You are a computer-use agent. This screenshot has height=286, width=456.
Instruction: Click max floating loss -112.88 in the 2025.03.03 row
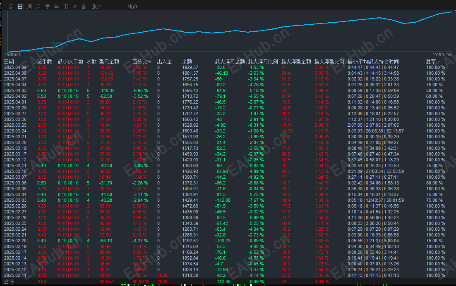pyautogui.click(x=223, y=200)
